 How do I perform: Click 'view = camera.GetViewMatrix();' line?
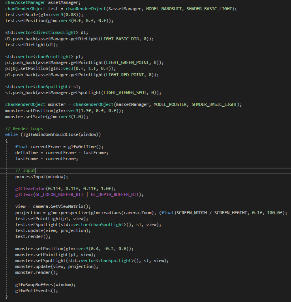click(53, 206)
